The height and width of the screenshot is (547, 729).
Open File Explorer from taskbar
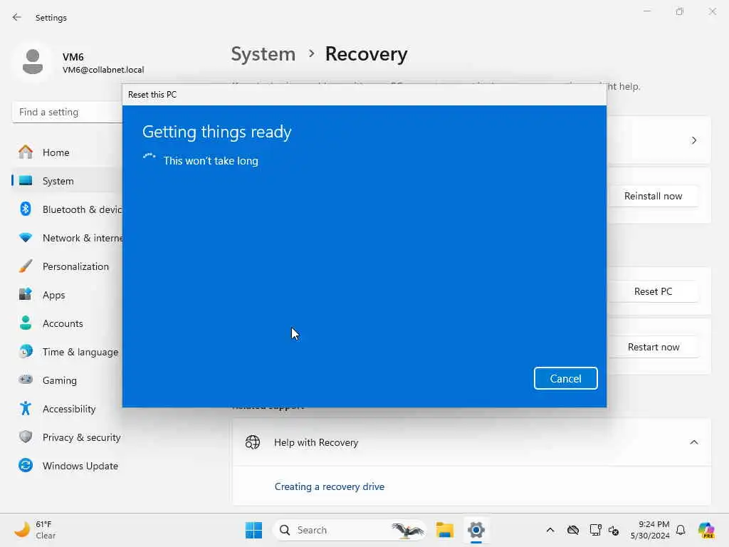coord(444,530)
